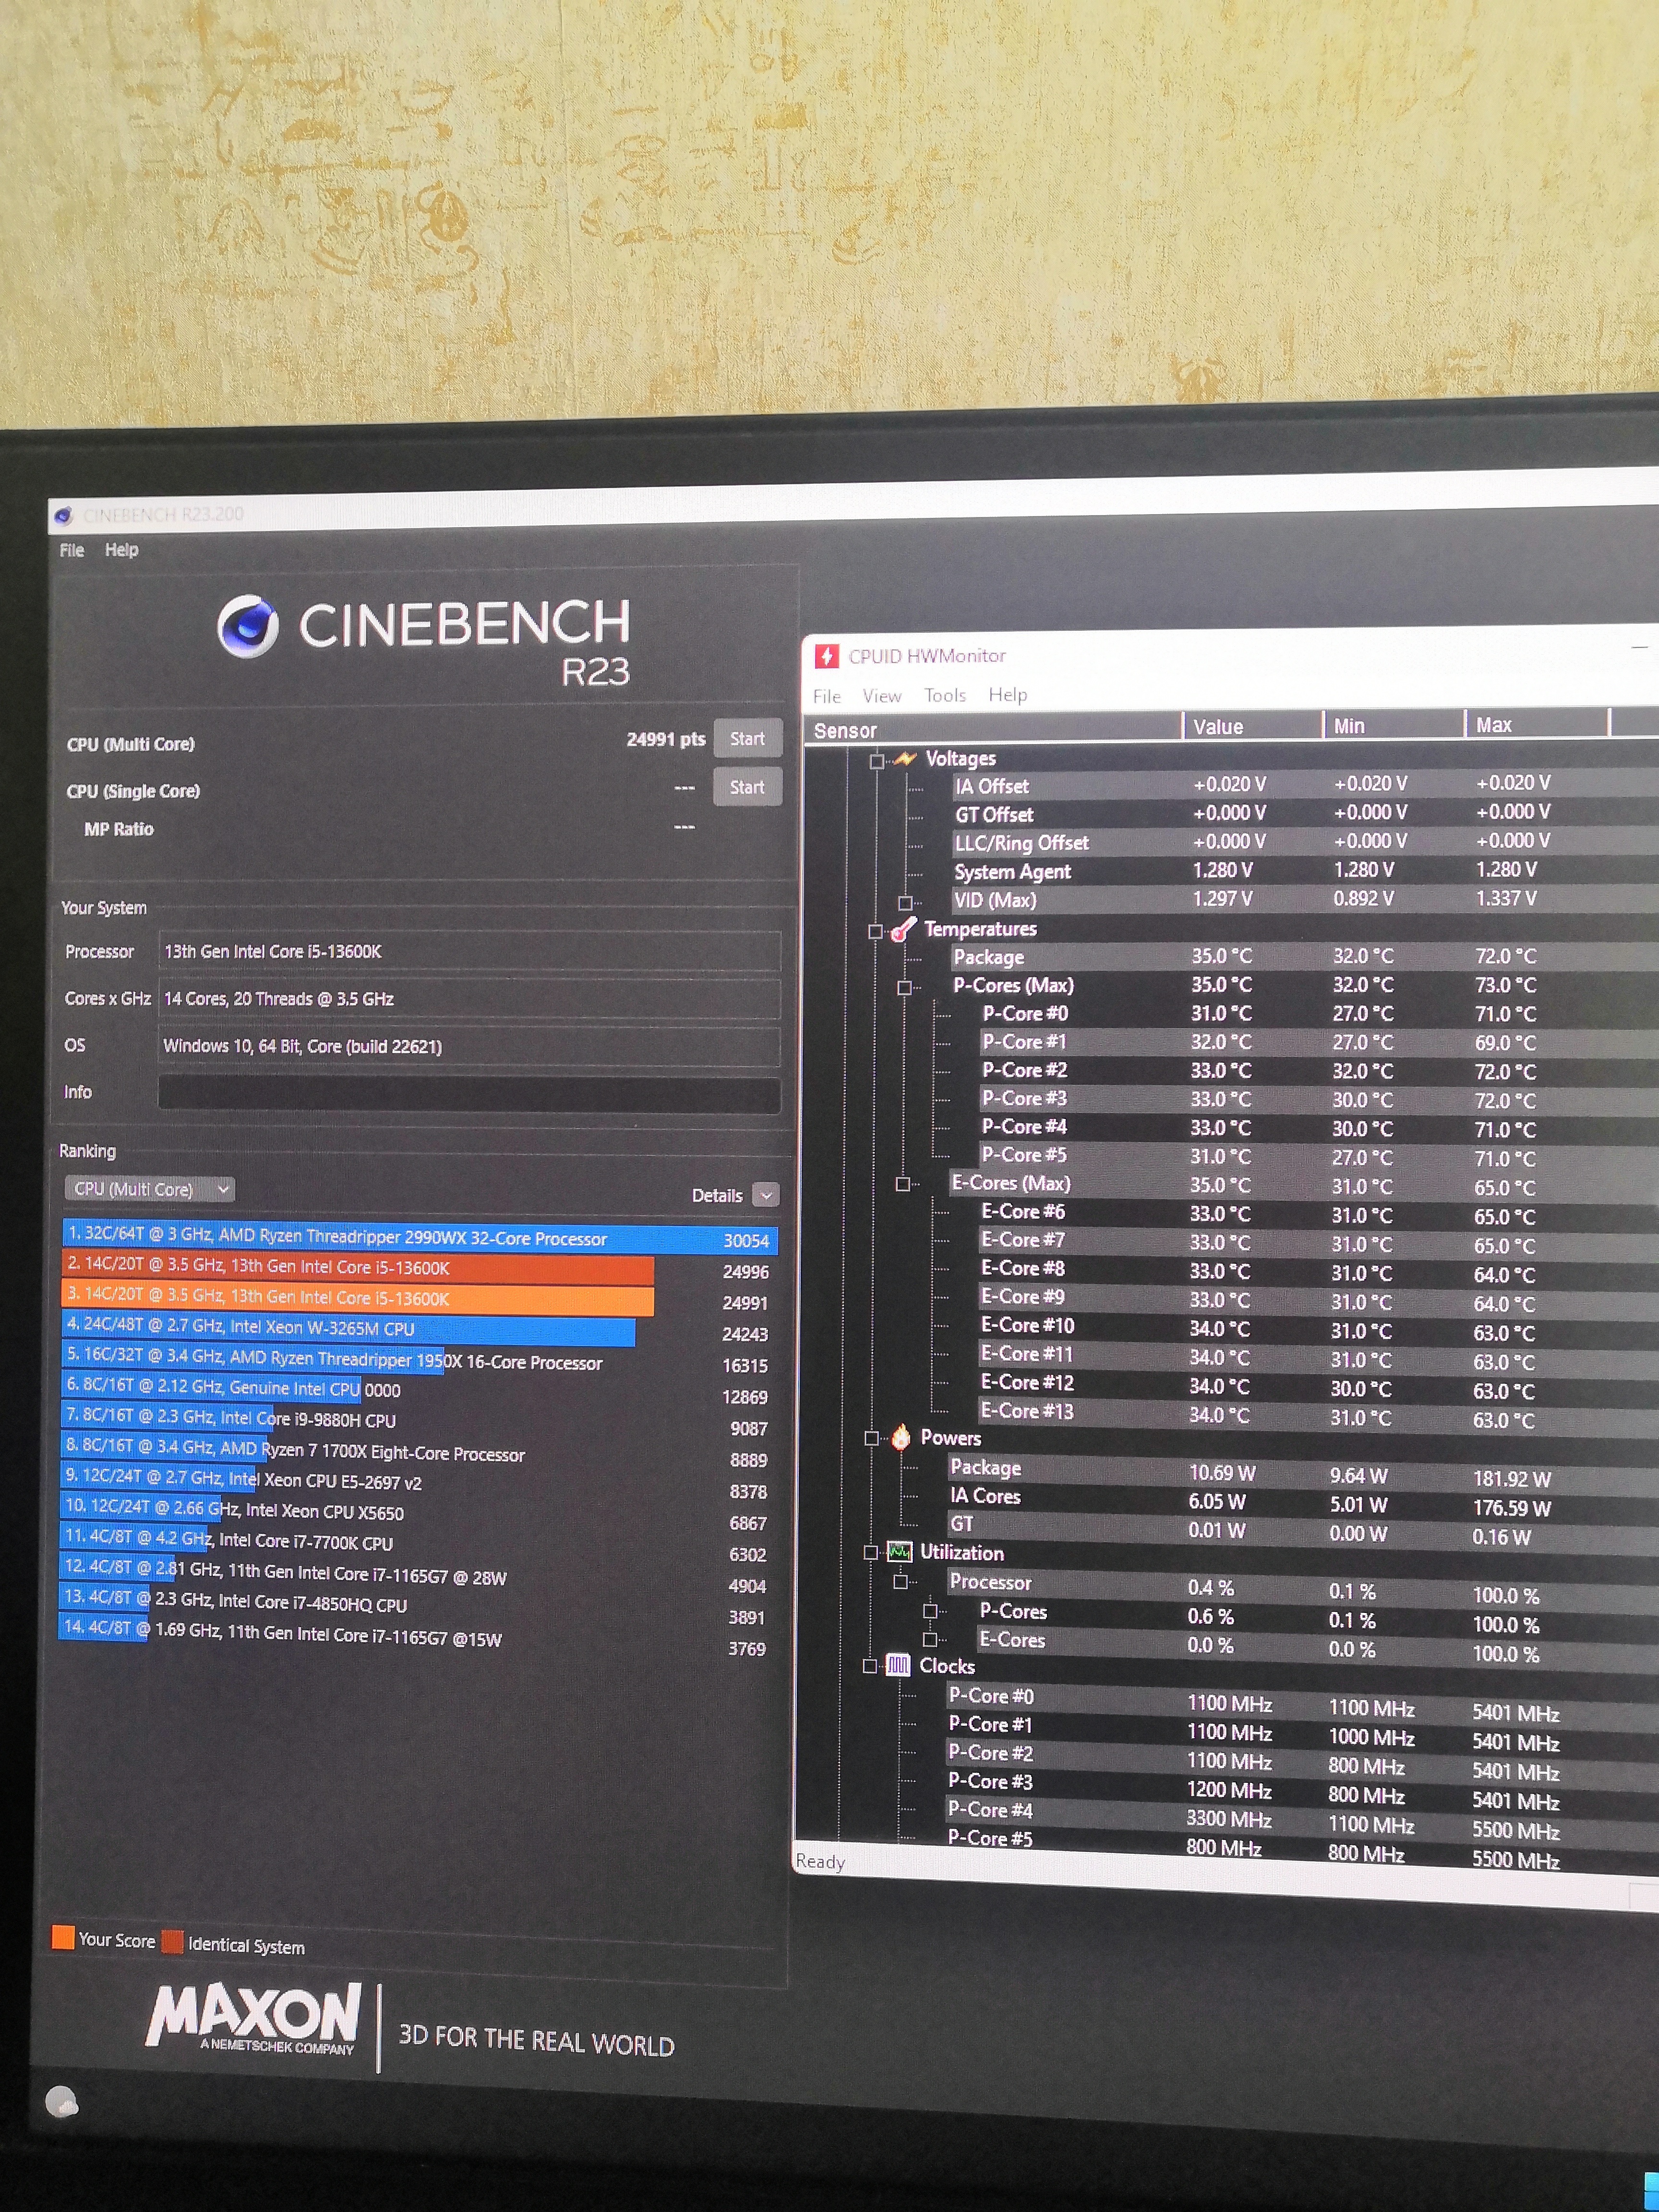Image resolution: width=1659 pixels, height=2212 pixels.
Task: Collapse the Voltages tree node
Action: click(x=876, y=761)
